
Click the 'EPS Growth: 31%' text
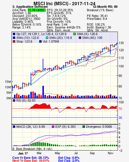(x=59, y=13)
